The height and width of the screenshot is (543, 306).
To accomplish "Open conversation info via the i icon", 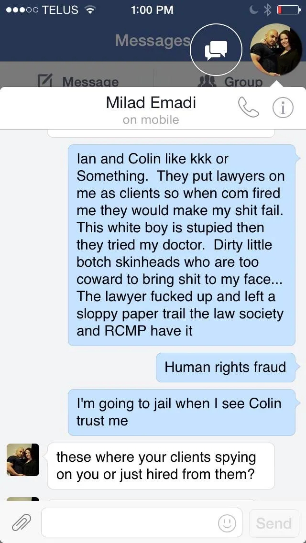I will 283,108.
